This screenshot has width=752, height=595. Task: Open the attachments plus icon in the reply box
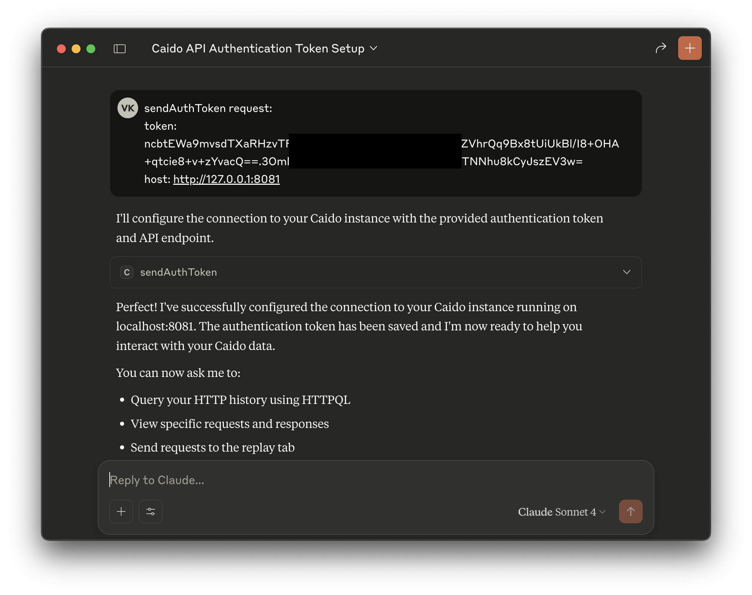tap(121, 511)
